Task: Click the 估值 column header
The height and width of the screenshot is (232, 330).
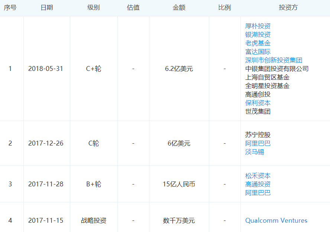Action: coord(133,7)
